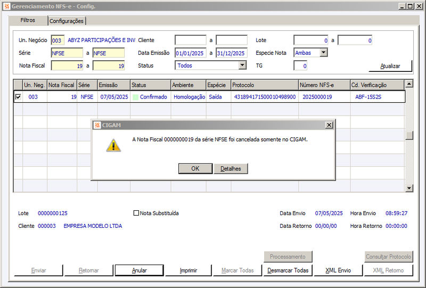Click the TG input field
The height and width of the screenshot is (288, 426).
(300, 66)
